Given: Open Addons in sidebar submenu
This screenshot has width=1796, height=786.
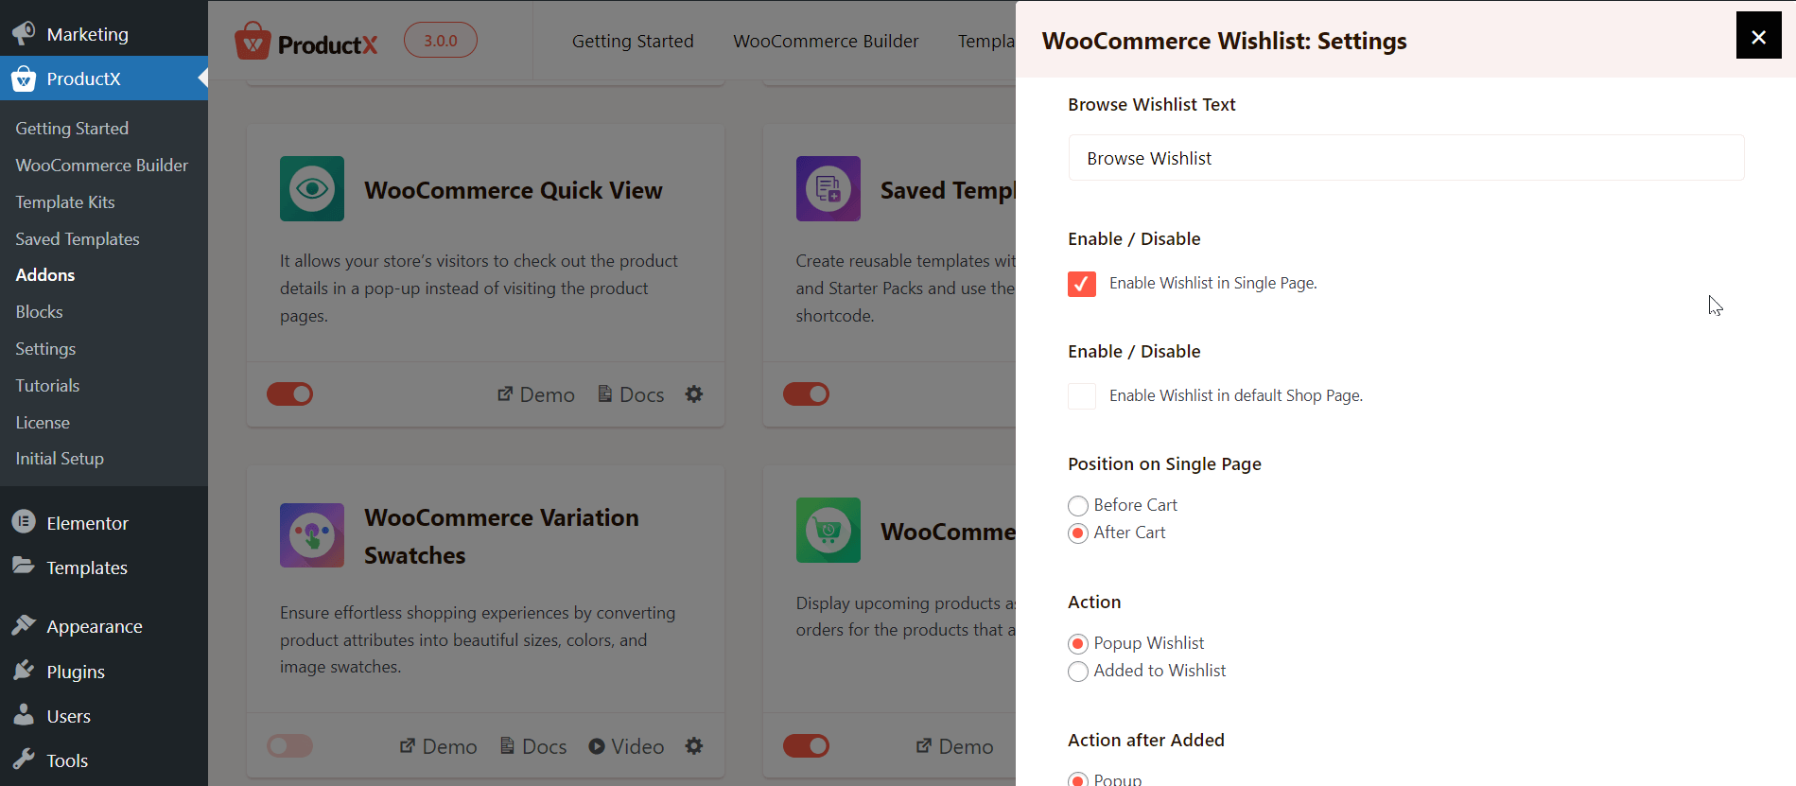Looking at the screenshot, I should (45, 274).
